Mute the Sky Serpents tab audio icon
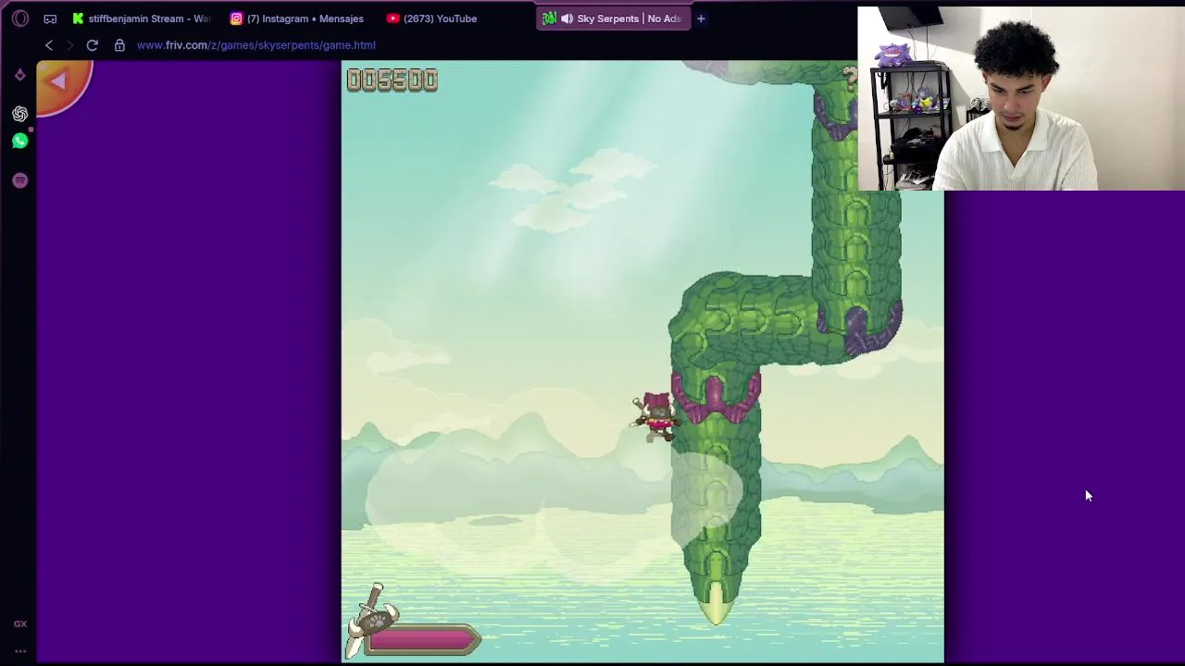Viewport: 1185px width, 666px height. [x=567, y=18]
